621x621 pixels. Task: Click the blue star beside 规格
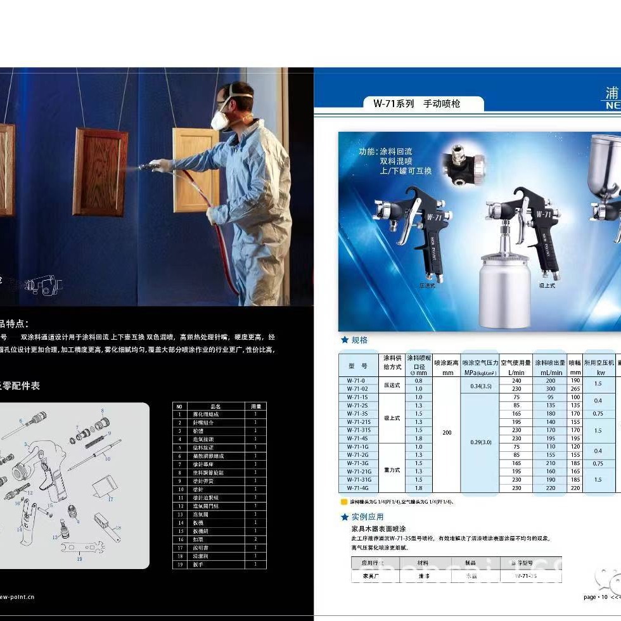(345, 340)
